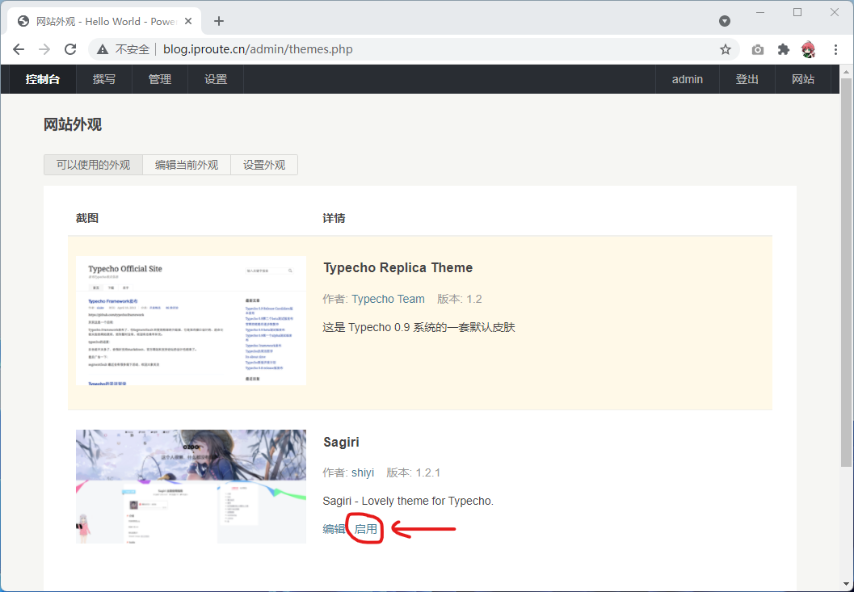This screenshot has height=592, width=854.
Task: Close the 网站外观 browser tab
Action: click(188, 21)
